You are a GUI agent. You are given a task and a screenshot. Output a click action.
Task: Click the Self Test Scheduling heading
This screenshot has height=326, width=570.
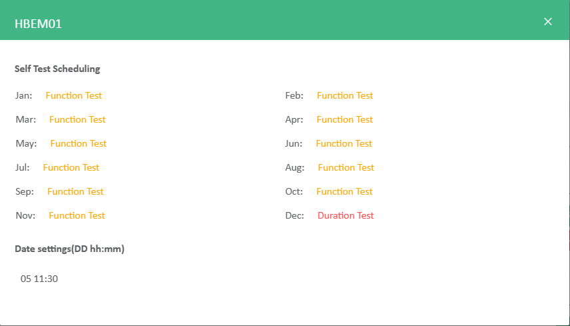click(57, 69)
